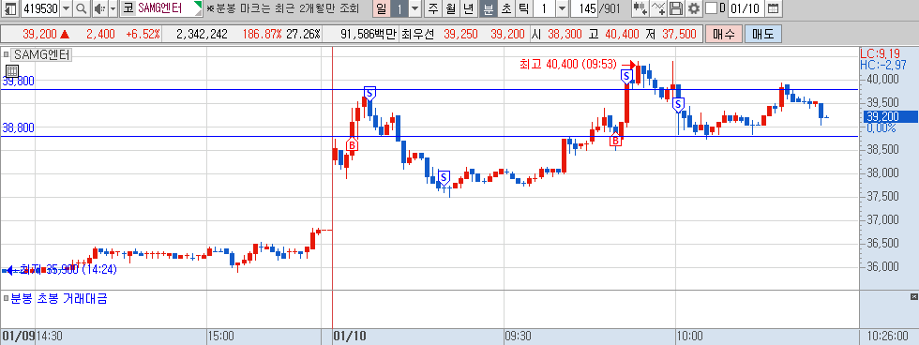Click the 매도 sell button
The height and width of the screenshot is (345, 919).
(763, 35)
